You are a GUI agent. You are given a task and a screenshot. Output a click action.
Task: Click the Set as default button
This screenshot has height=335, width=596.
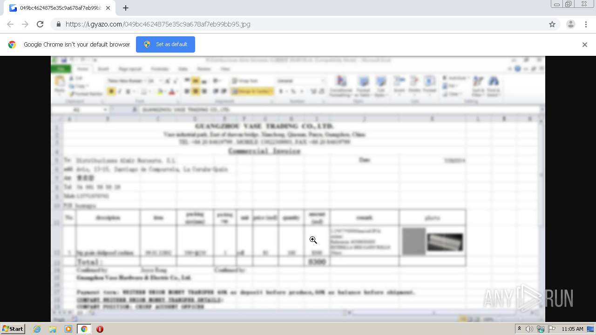click(165, 44)
